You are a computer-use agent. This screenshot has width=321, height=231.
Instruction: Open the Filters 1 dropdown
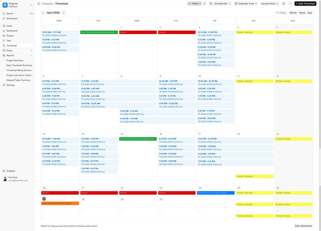click(194, 4)
